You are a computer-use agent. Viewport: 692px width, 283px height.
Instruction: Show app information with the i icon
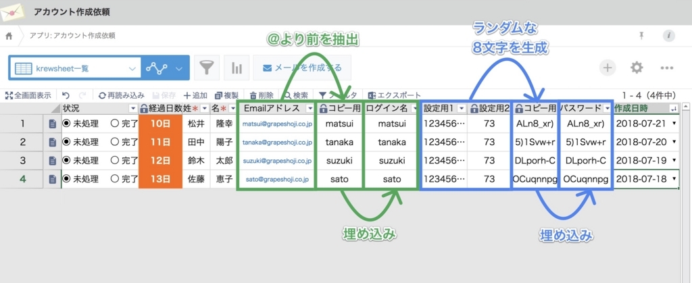[x=669, y=36]
